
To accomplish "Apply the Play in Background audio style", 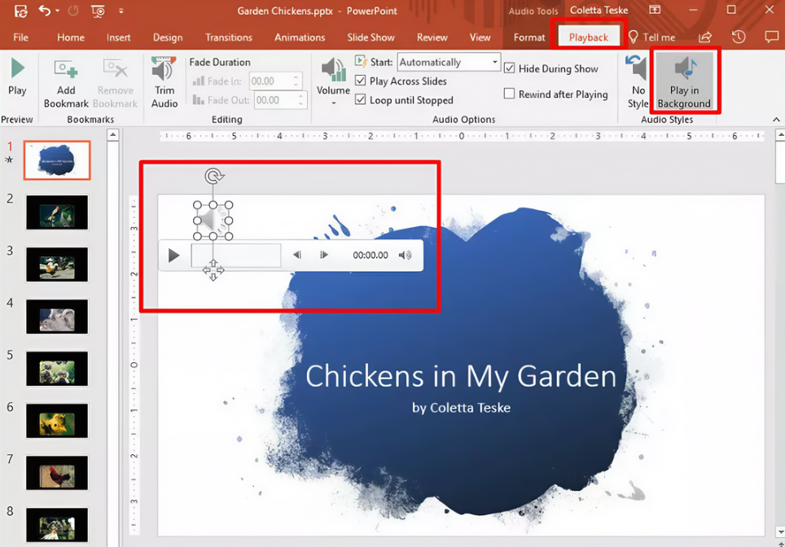I will click(x=684, y=82).
